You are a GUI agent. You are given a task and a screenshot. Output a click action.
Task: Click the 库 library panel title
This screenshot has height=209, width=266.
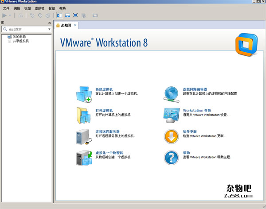point(3,23)
